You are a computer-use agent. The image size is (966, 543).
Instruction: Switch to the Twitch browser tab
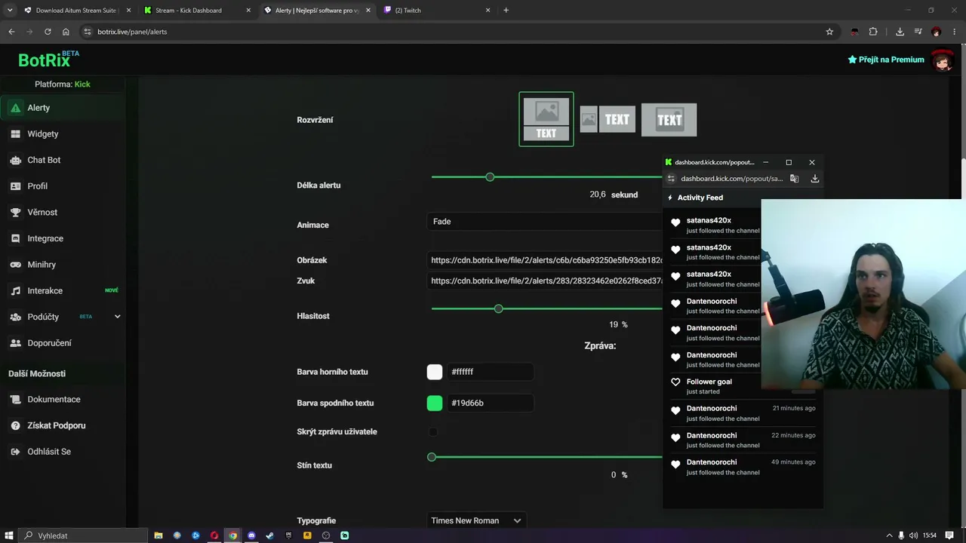click(x=436, y=11)
